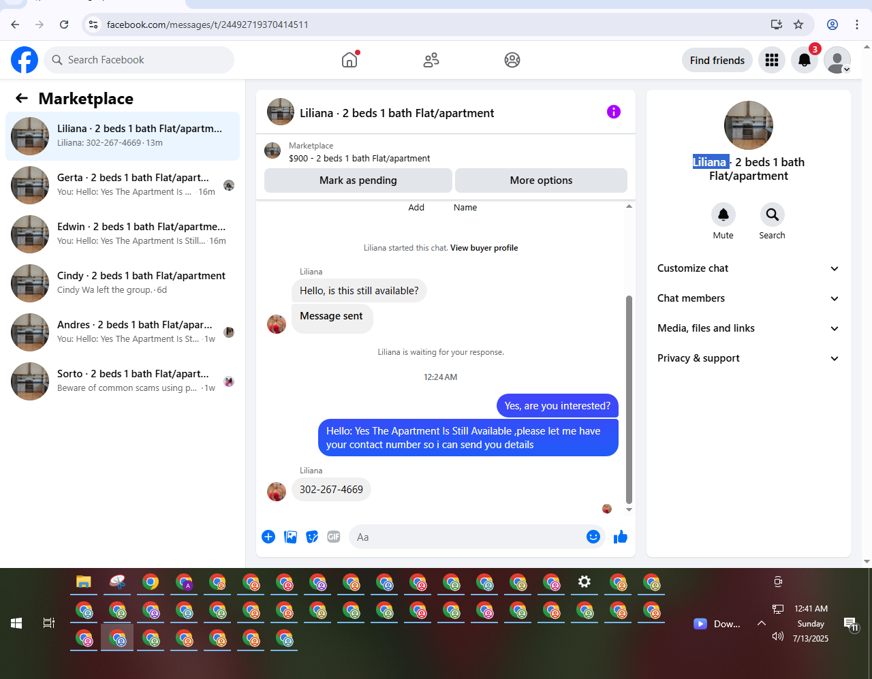This screenshot has height=679, width=872.
Task: Open the notifications bell icon
Action: pos(805,60)
